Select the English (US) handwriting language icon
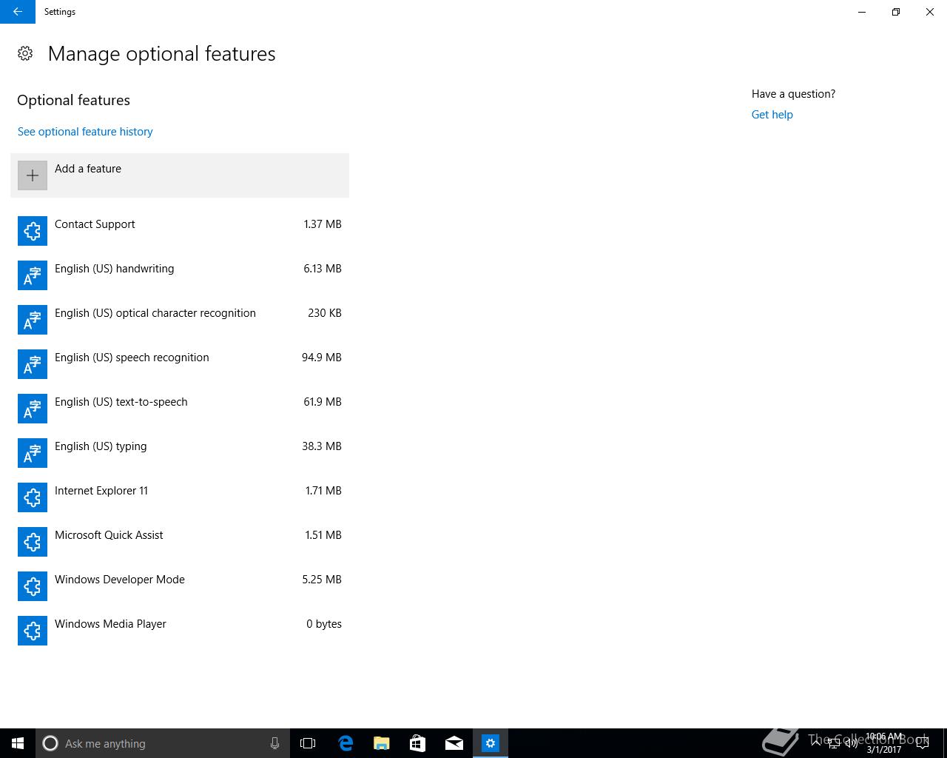947x758 pixels. pos(33,275)
